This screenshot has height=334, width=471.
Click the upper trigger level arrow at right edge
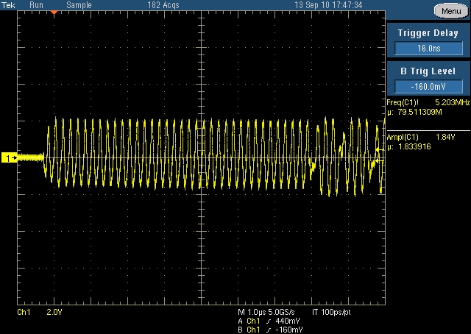(x=380, y=149)
